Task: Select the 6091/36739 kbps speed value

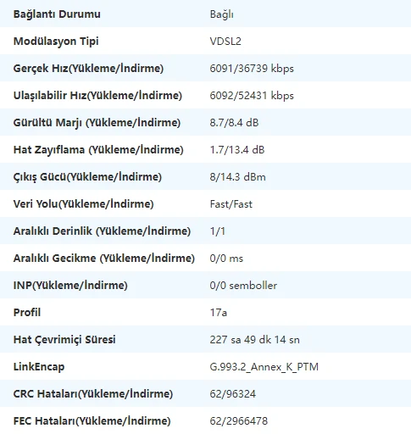Action: [x=252, y=69]
